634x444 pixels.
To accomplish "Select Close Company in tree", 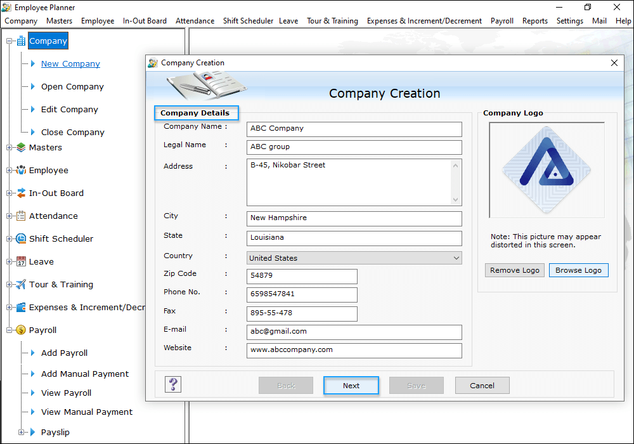I will tap(73, 132).
